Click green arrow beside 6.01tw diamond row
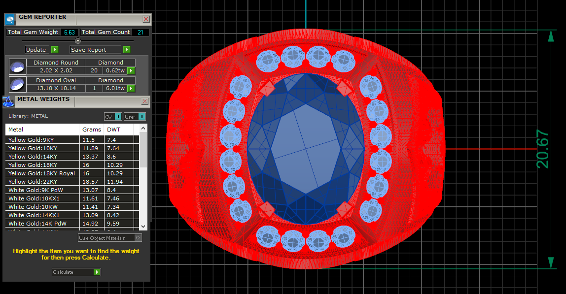The width and height of the screenshot is (566, 294). point(131,89)
